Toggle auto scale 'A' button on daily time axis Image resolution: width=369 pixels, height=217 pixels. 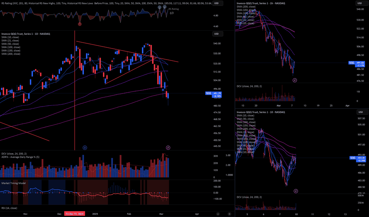pyautogui.click(x=218, y=214)
